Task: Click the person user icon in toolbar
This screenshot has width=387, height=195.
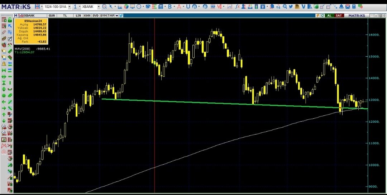Action: [x=244, y=7]
